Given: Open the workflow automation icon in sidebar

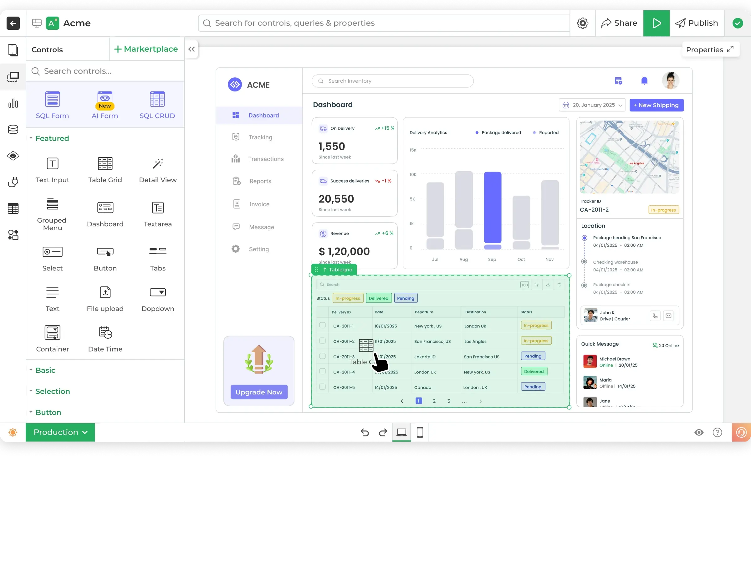Looking at the screenshot, I should [x=13, y=234].
